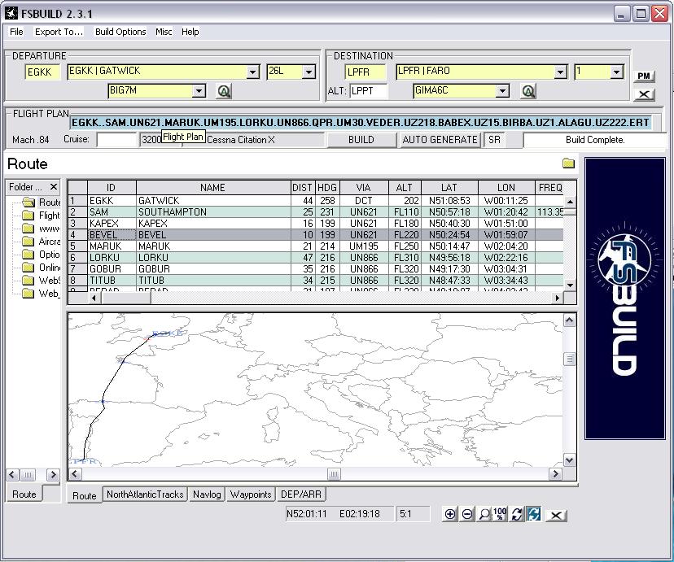
Task: Open the Flight folder in tree
Action: coord(42,215)
